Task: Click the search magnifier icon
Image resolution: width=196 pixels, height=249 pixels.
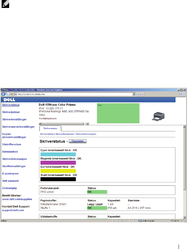Action: point(181,94)
